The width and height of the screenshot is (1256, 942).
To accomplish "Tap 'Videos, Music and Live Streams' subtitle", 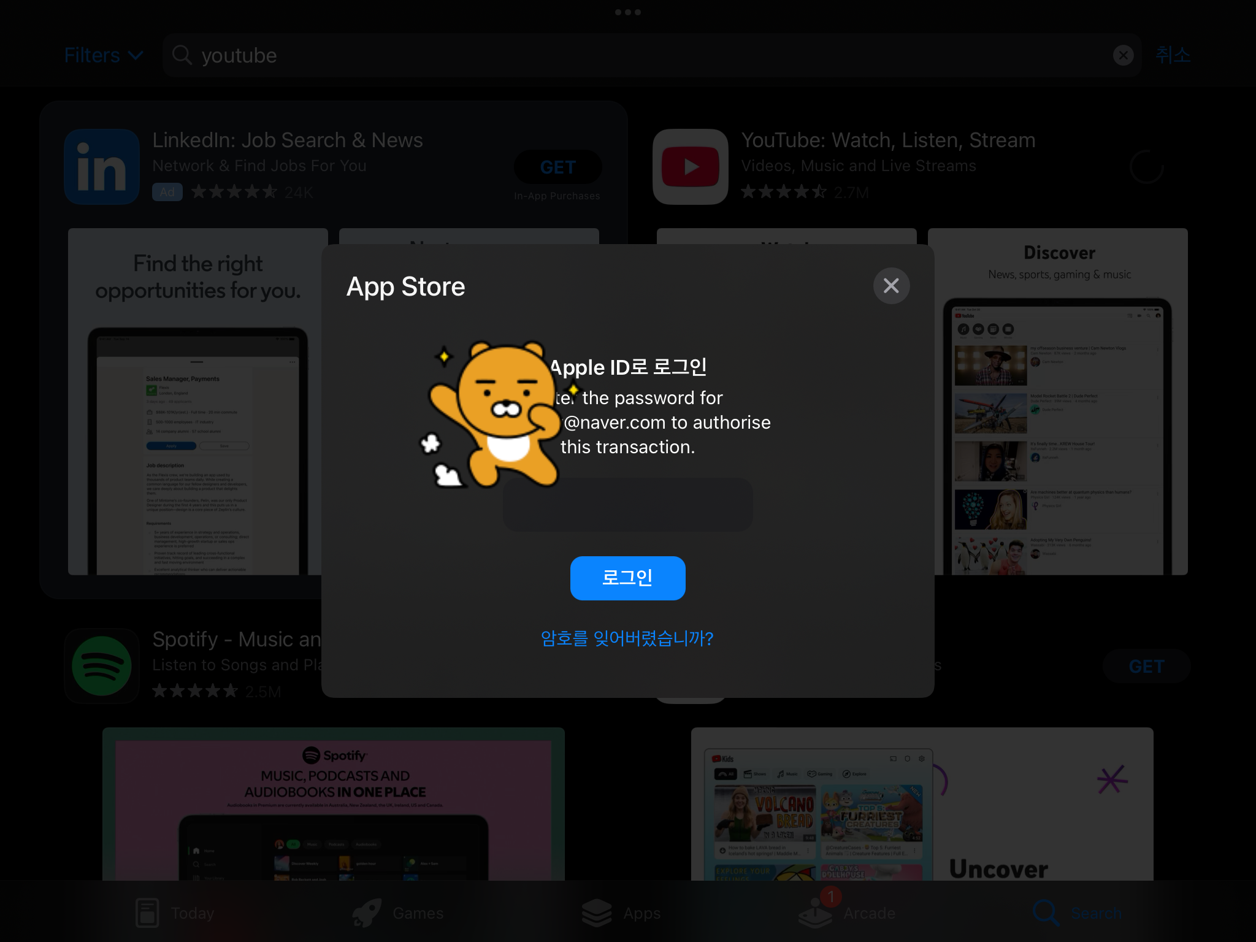I will pos(858,166).
